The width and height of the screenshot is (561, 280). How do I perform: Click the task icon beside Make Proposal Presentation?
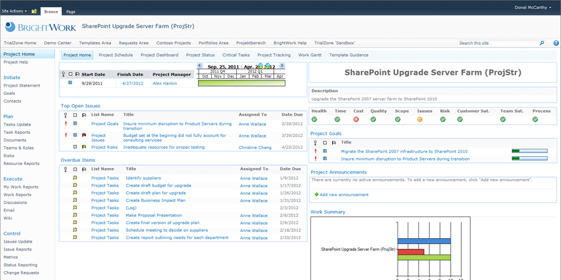pos(75,215)
